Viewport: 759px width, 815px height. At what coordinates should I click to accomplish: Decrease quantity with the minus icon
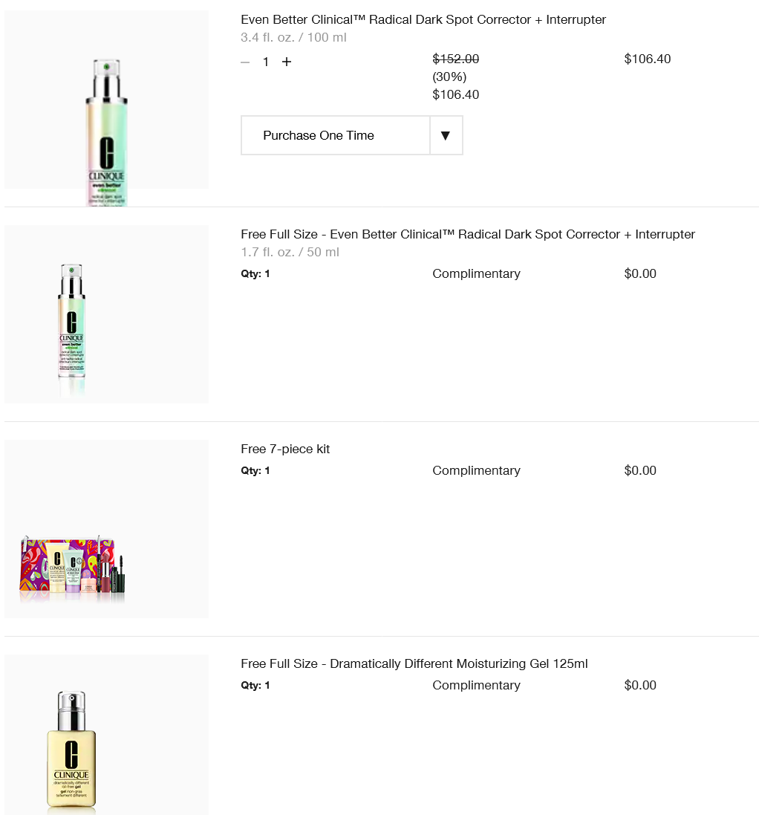(x=245, y=62)
